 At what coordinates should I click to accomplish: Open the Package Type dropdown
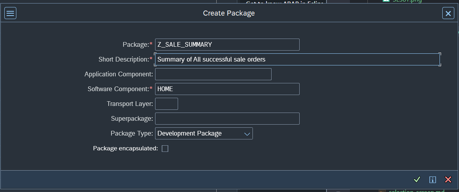[x=203, y=134]
